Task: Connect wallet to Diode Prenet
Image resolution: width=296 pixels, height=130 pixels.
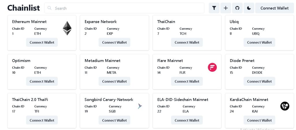Action: coord(260,82)
